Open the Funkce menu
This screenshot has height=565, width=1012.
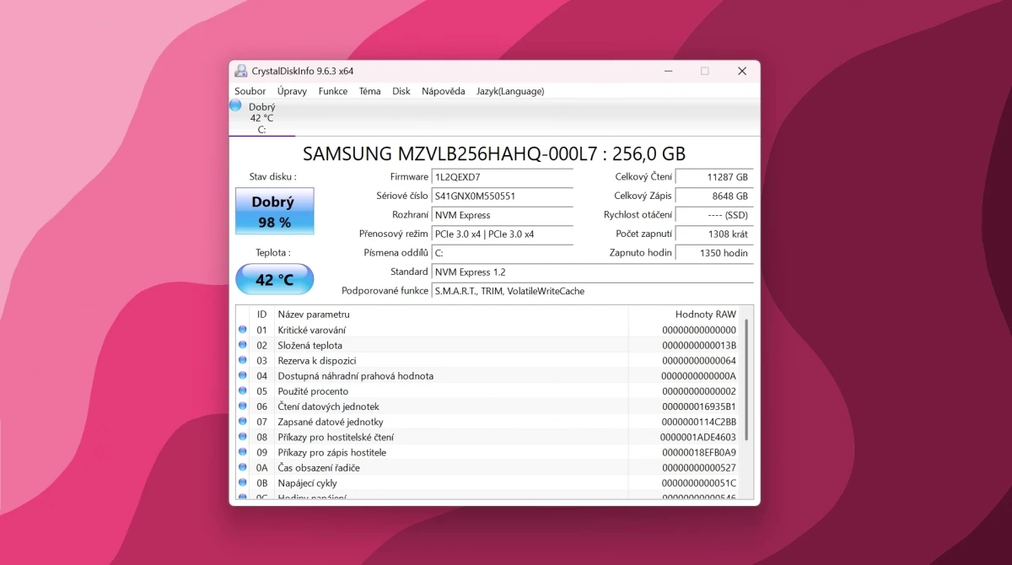[x=333, y=91]
